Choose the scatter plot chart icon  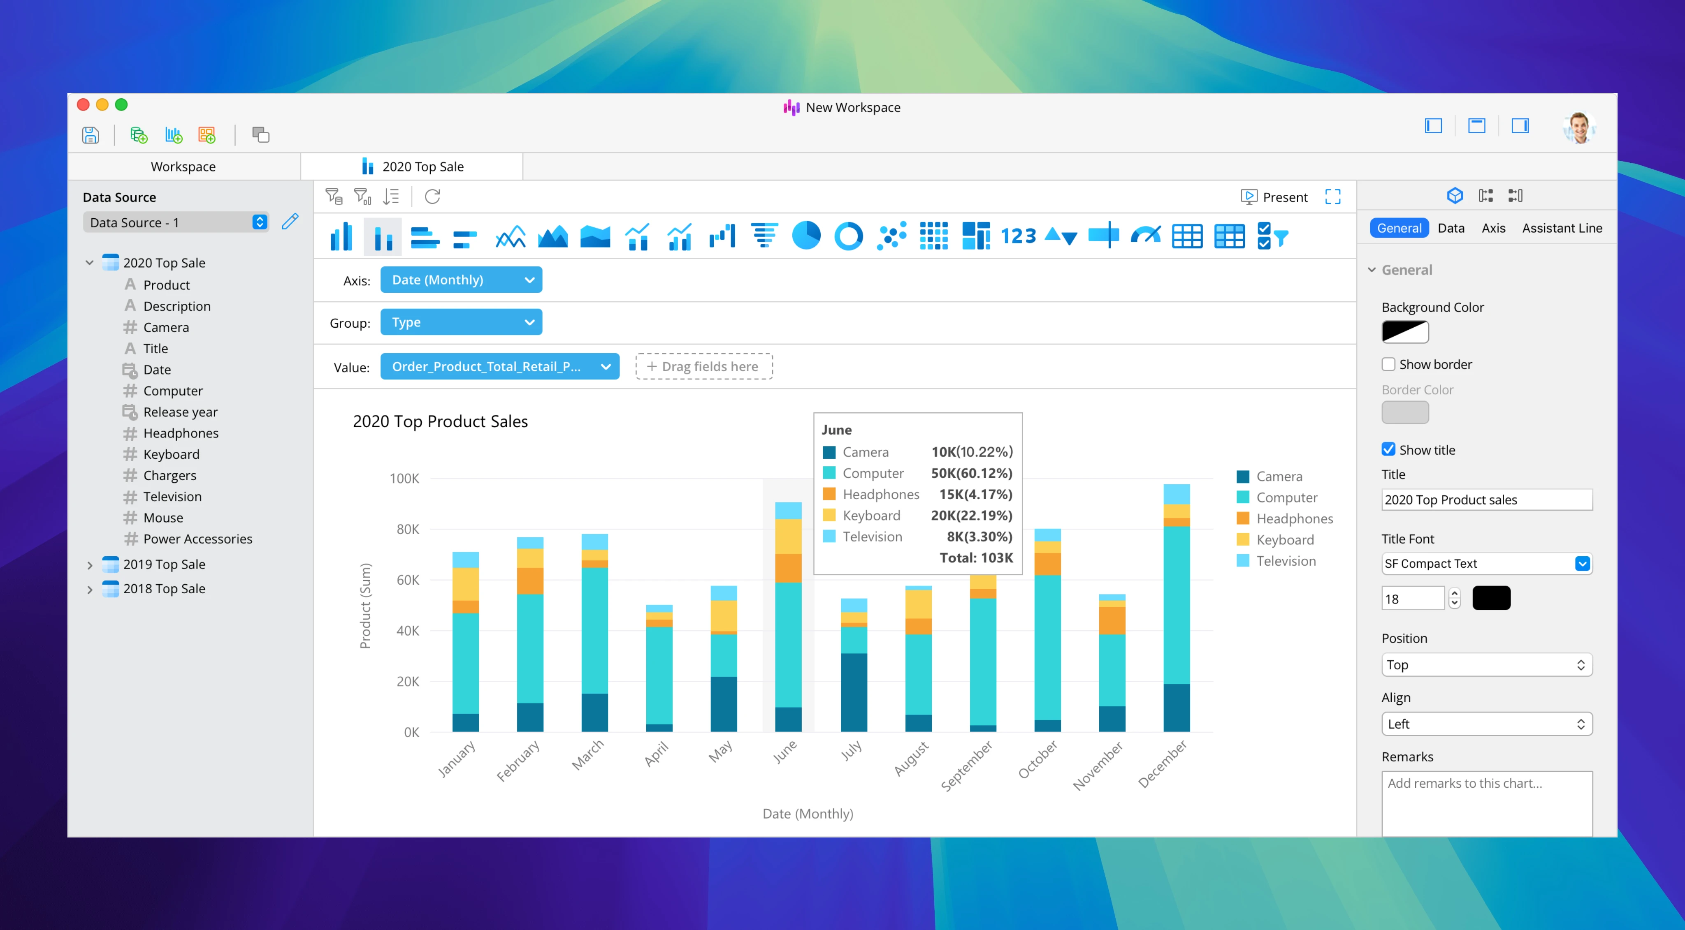coord(891,236)
